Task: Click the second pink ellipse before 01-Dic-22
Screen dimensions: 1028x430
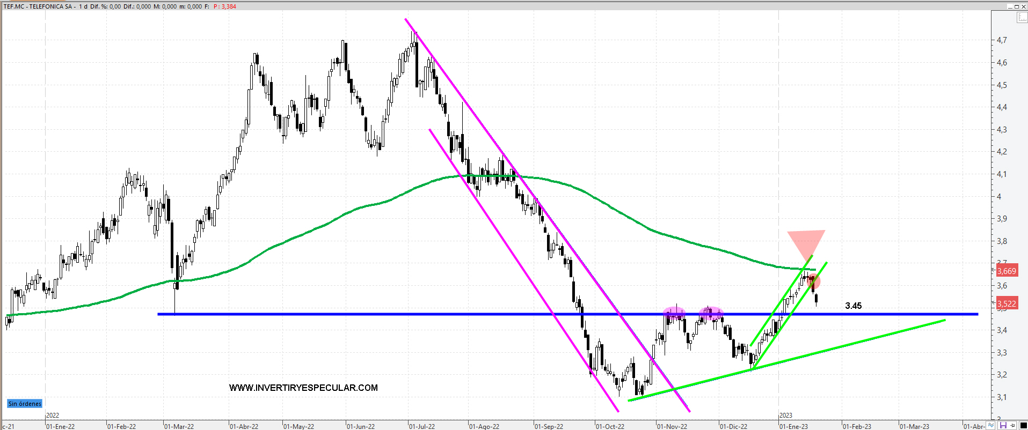Action: click(x=711, y=313)
